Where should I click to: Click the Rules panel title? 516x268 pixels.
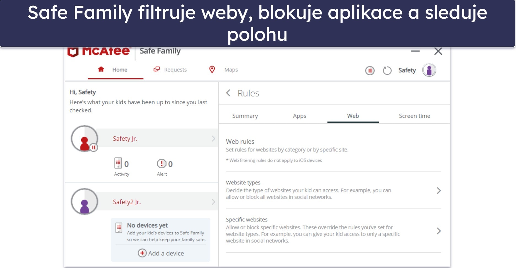(248, 93)
